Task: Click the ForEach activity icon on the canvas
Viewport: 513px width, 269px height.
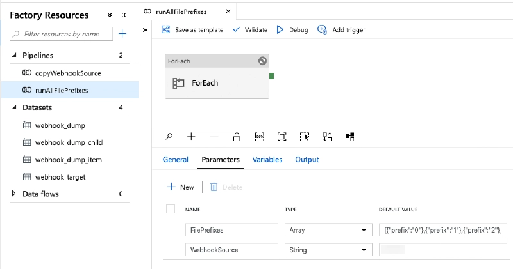Action: pyautogui.click(x=179, y=83)
